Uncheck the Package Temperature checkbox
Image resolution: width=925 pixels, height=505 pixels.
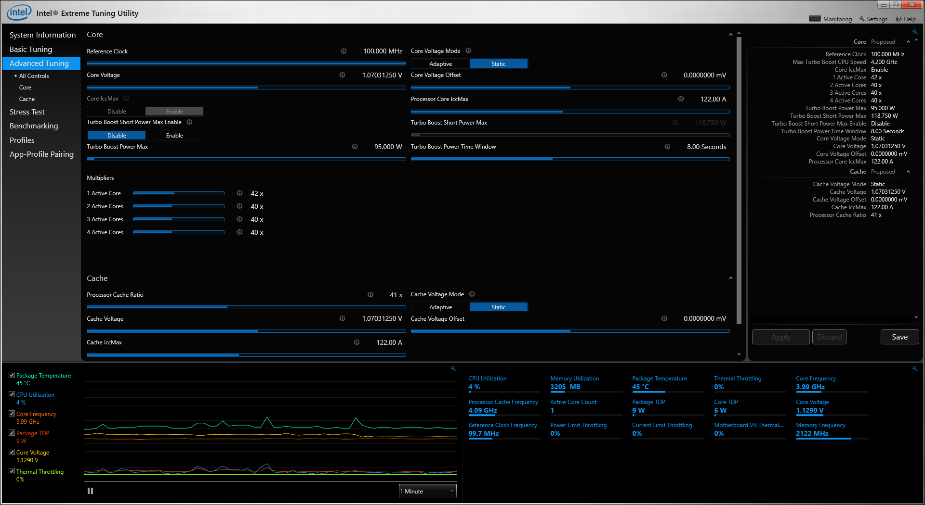(12, 375)
